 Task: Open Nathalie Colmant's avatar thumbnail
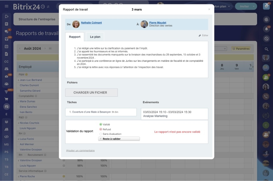(x=76, y=24)
